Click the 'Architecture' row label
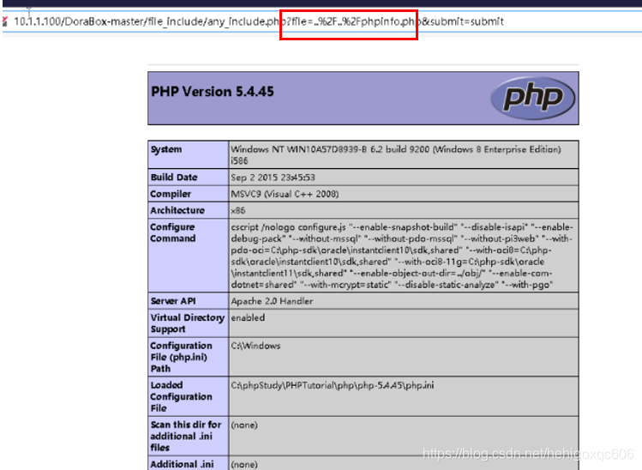642x470 pixels. coord(177,210)
